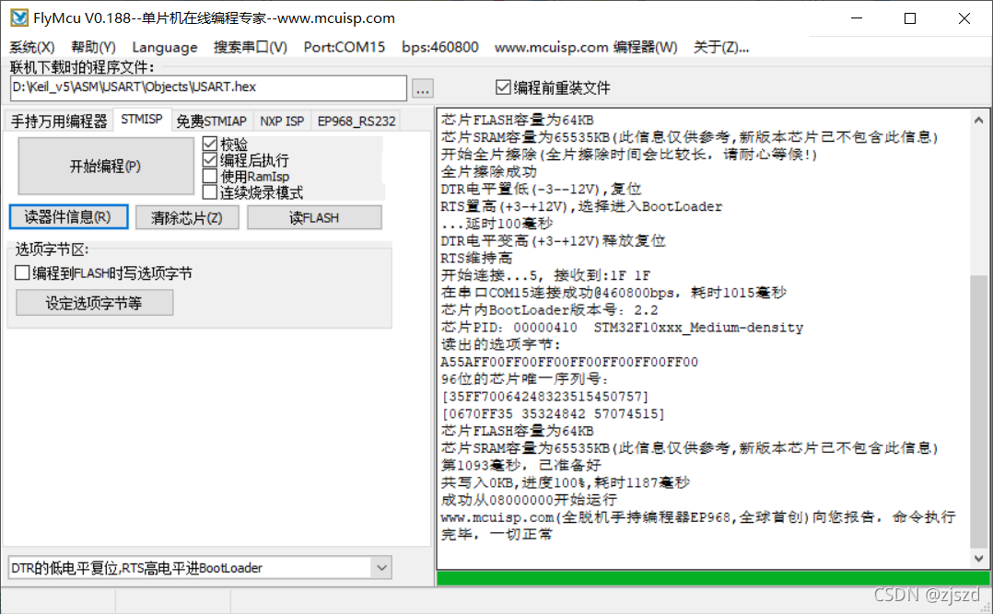993x614 pixels.
Task: Click 读FLASH button
Action: (314, 218)
